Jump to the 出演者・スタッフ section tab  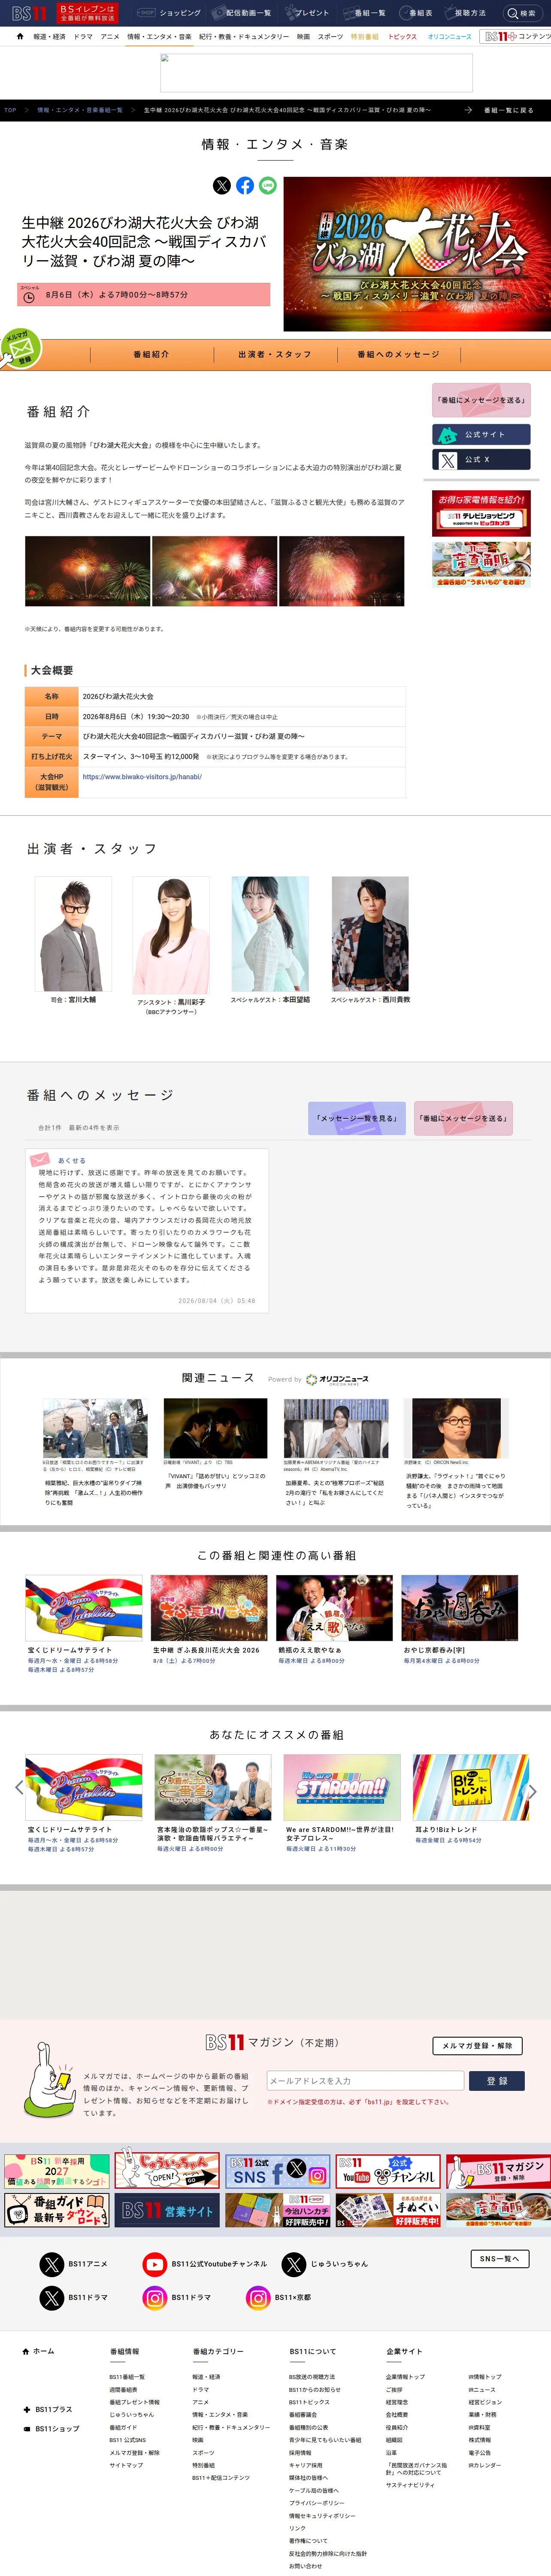click(x=275, y=354)
